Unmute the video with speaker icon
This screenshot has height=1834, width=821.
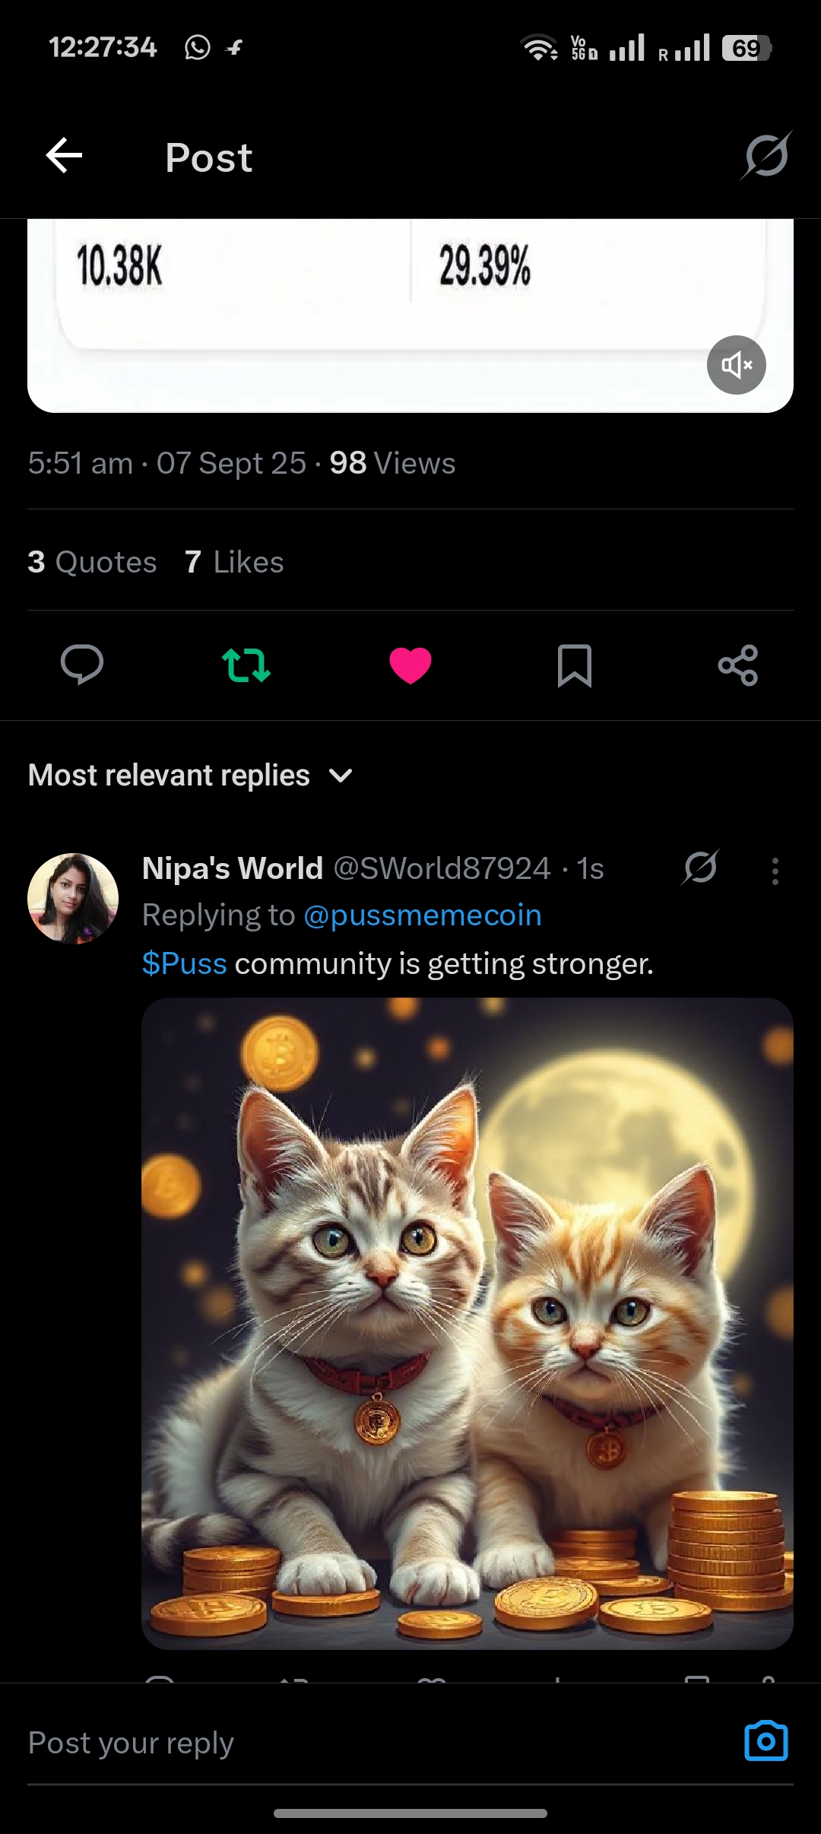tap(736, 365)
